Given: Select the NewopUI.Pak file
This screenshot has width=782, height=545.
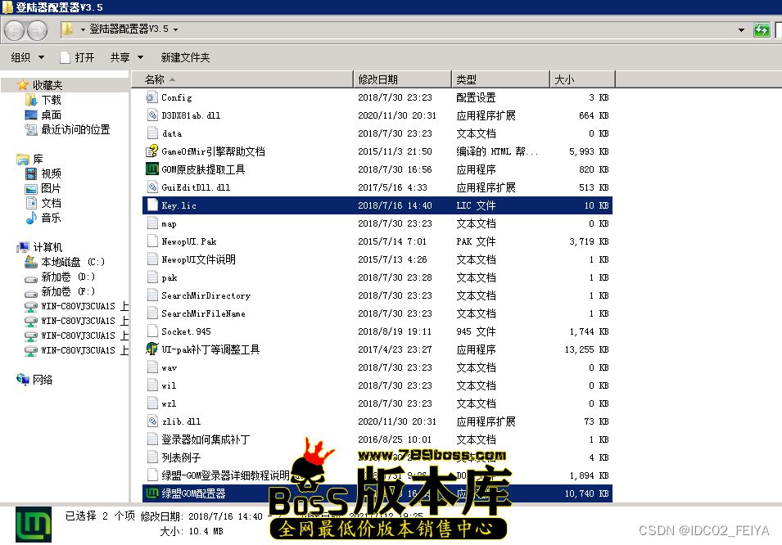Looking at the screenshot, I should [x=188, y=241].
